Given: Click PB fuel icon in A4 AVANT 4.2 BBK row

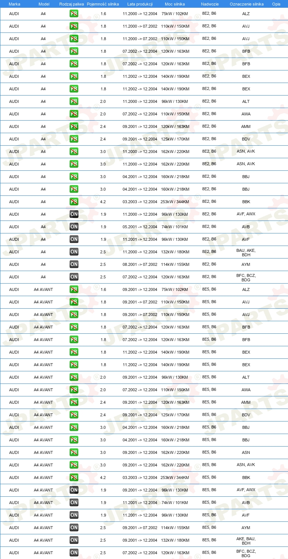Looking at the screenshot, I should [x=74, y=478].
